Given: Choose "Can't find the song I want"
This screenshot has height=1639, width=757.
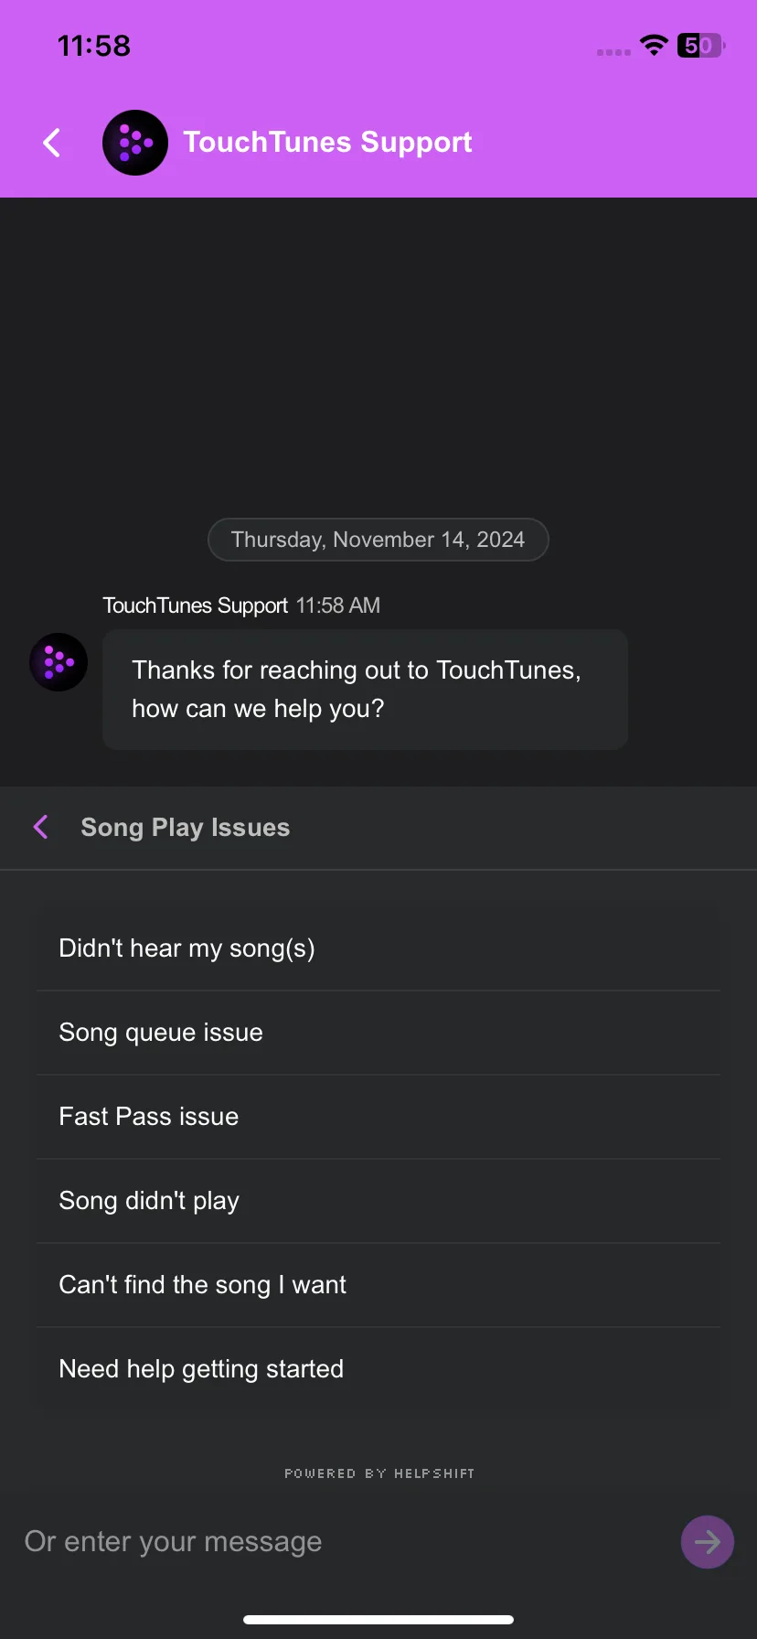Looking at the screenshot, I should (x=378, y=1285).
